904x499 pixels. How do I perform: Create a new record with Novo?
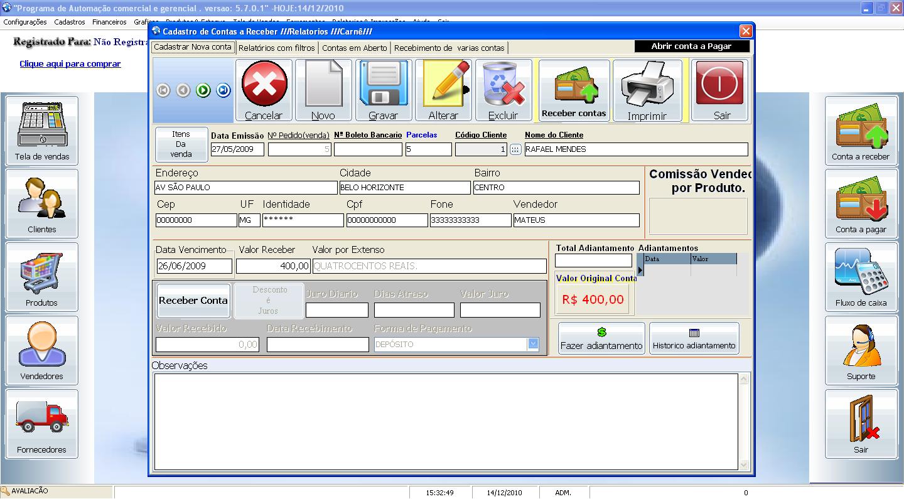click(x=323, y=90)
